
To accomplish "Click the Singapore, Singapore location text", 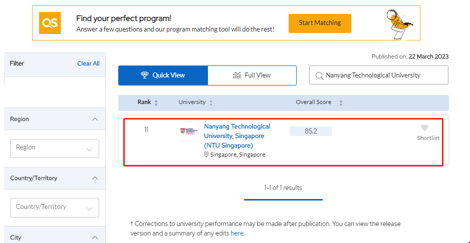I will point(238,154).
